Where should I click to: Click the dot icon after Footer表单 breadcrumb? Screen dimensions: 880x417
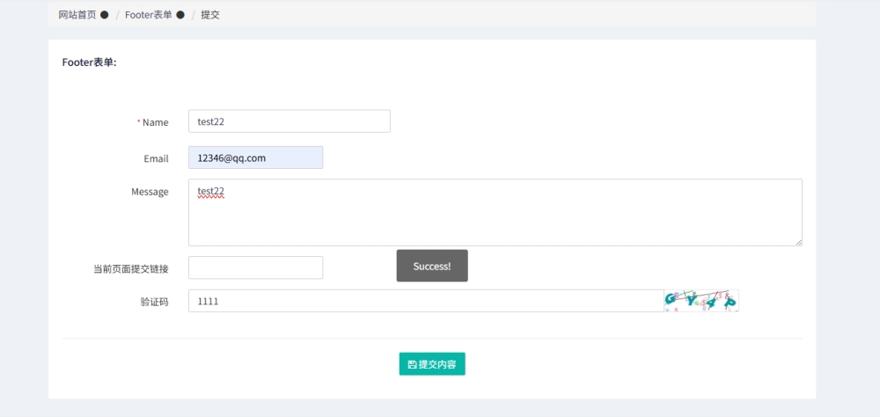180,15
